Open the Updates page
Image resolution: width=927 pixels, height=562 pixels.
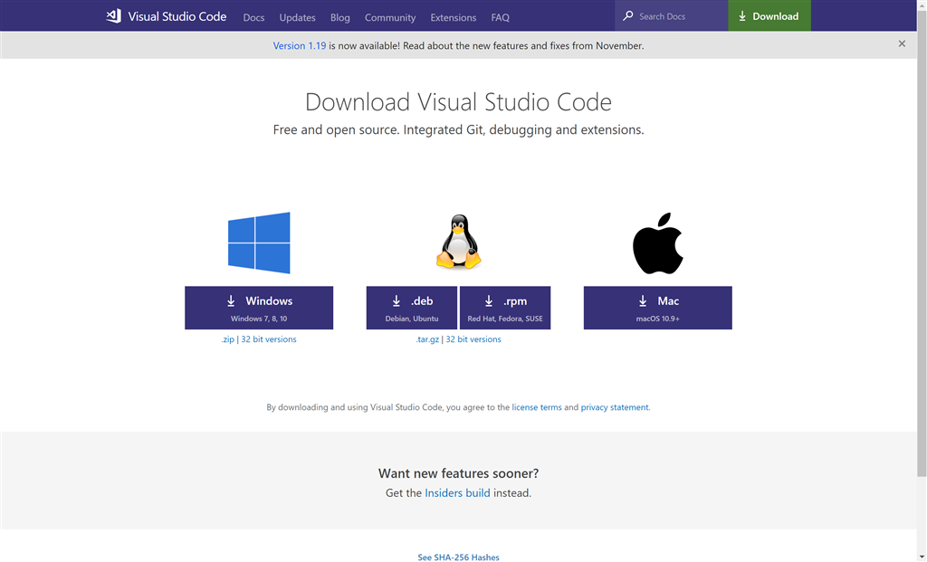click(297, 17)
